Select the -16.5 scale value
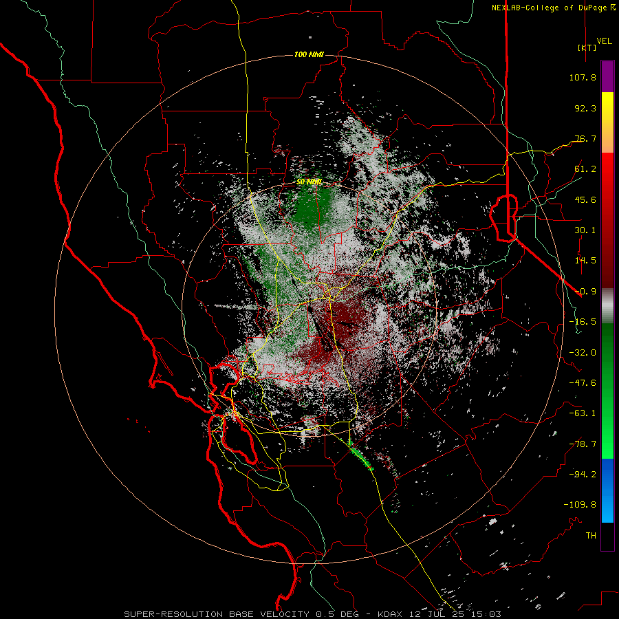619x619 pixels. click(583, 322)
